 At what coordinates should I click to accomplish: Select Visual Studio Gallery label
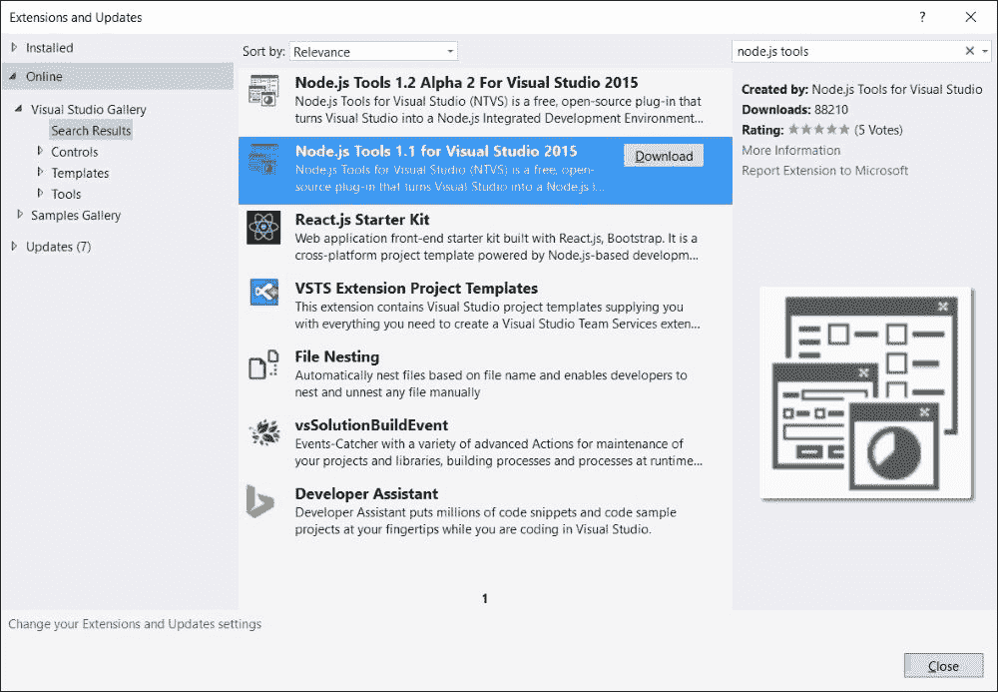click(89, 110)
